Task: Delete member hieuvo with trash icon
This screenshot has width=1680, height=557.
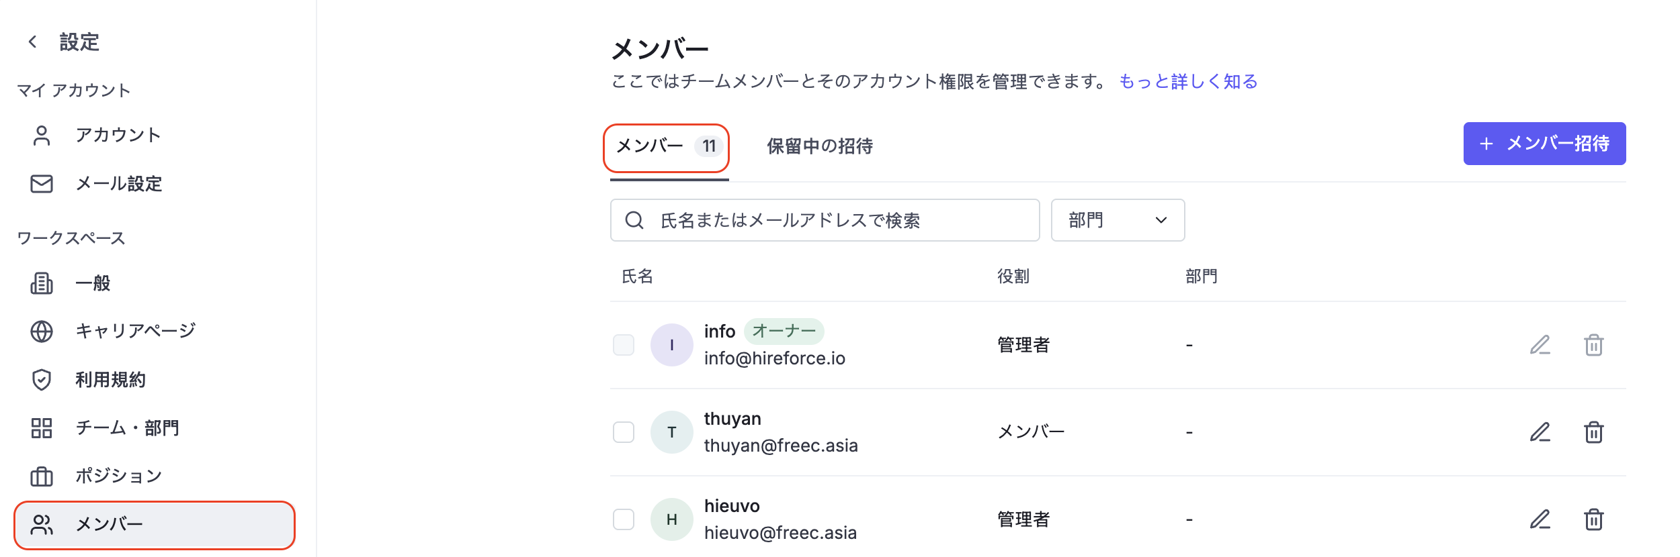Action: point(1594,519)
